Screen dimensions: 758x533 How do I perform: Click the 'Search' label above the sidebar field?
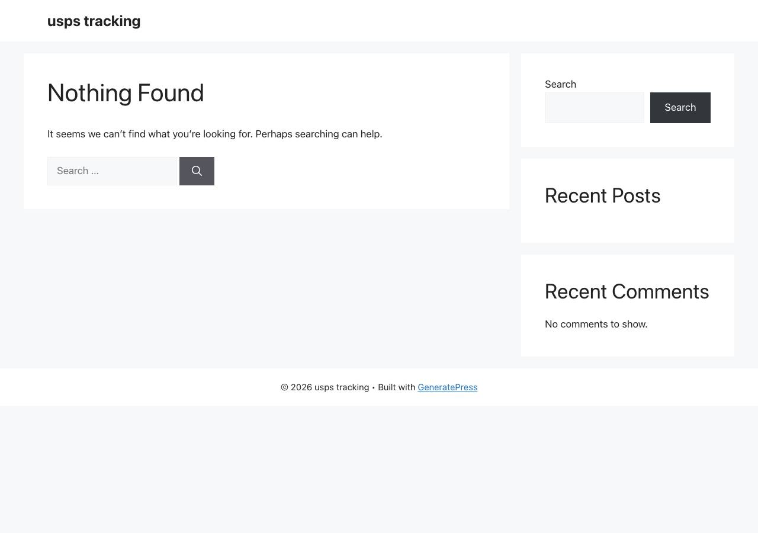tap(560, 84)
